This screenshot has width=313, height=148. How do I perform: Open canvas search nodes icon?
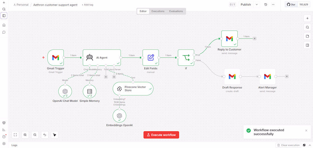point(307,28)
